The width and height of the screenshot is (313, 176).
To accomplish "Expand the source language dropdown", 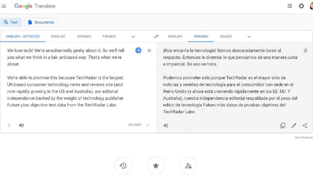I will pos(133,37).
